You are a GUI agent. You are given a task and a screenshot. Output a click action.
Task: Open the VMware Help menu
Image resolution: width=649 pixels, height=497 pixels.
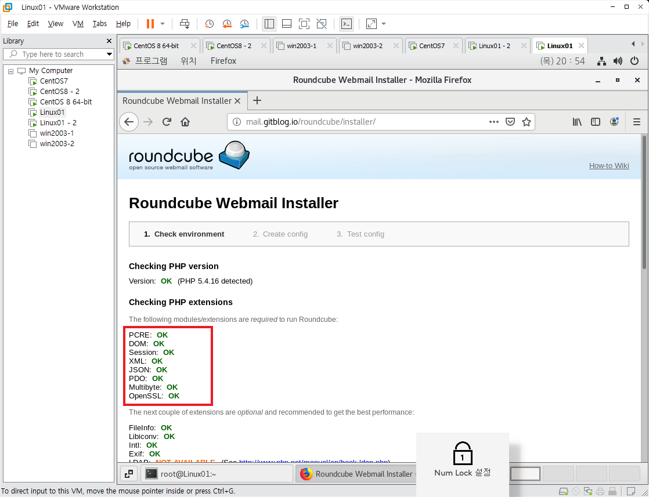click(x=123, y=24)
